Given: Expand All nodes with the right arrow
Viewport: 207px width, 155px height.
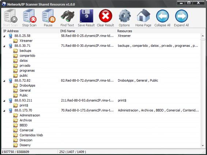Looking at the screenshot, I should coord(181,16).
